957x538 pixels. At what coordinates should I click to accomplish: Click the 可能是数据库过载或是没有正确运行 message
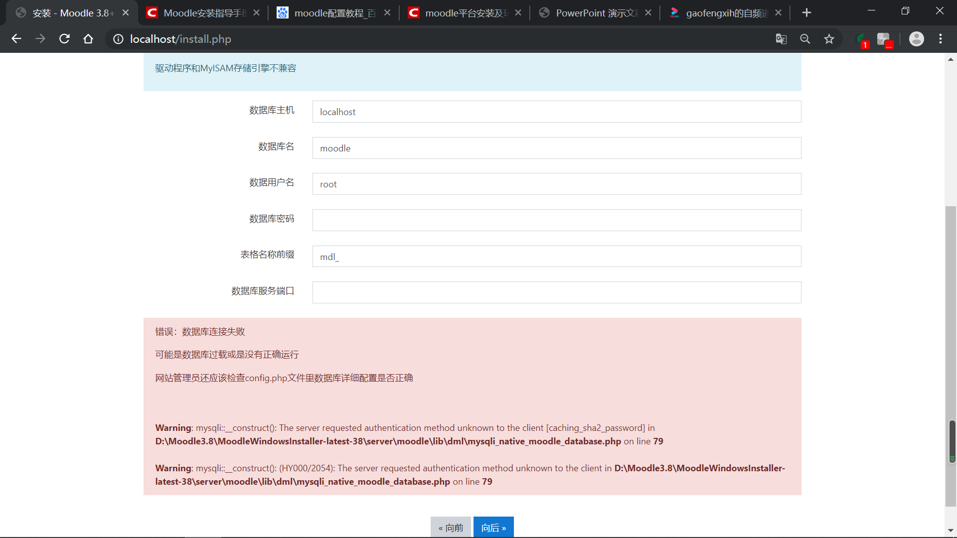[x=227, y=355]
